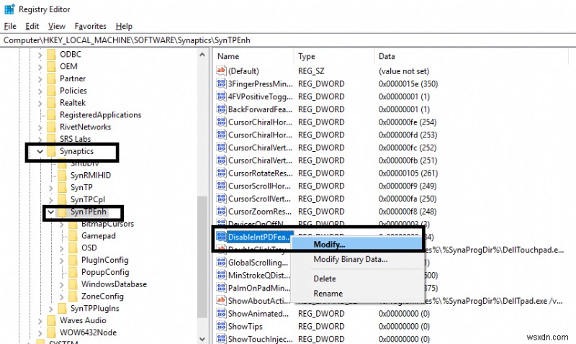
Task: Expand the Partner key
Action: click(40, 79)
